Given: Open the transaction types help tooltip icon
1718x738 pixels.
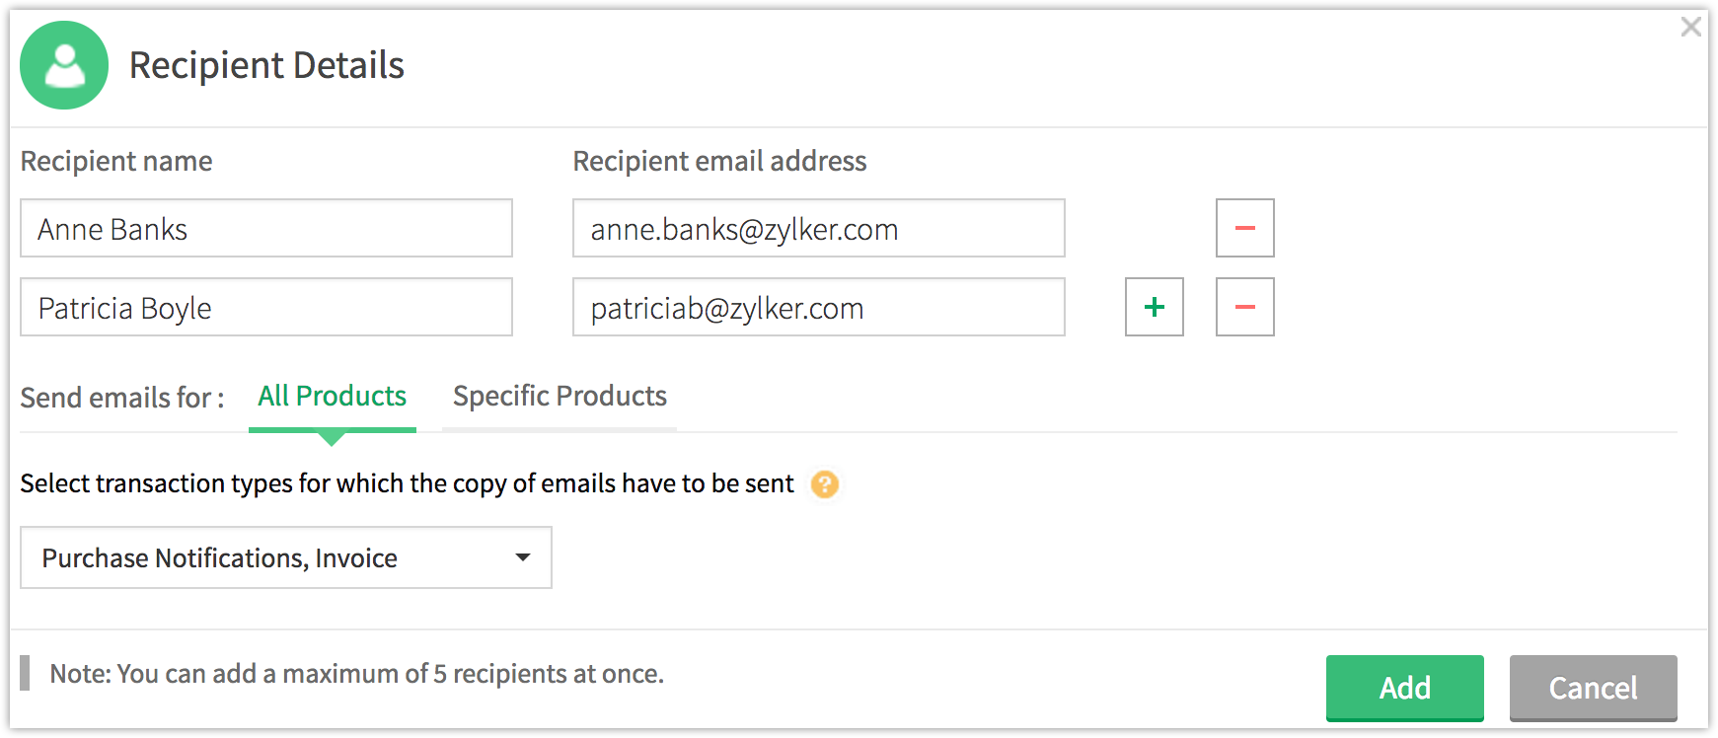Looking at the screenshot, I should (824, 484).
